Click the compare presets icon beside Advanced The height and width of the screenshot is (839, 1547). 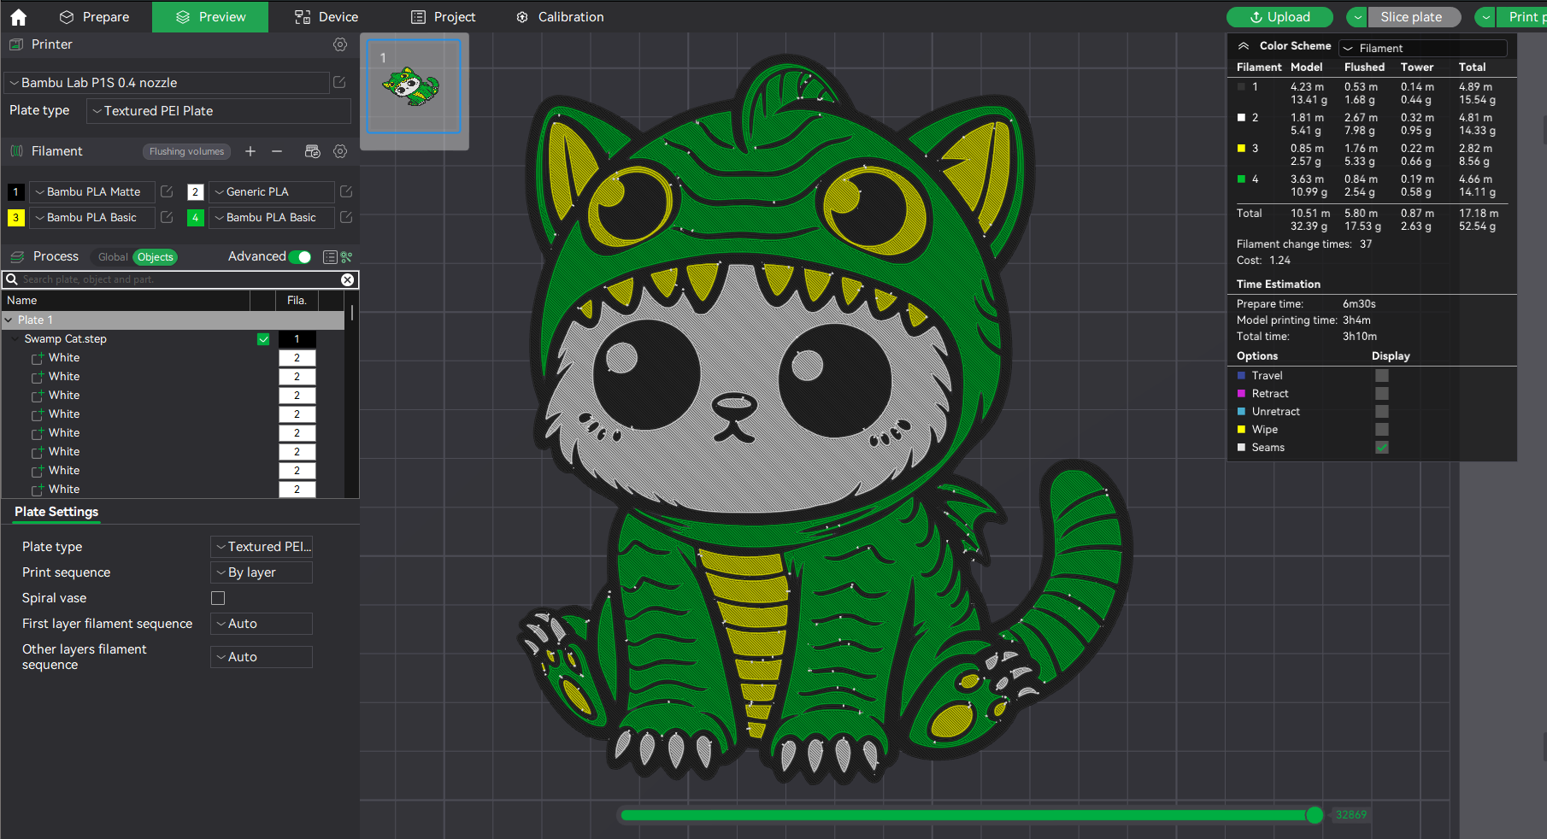point(346,257)
